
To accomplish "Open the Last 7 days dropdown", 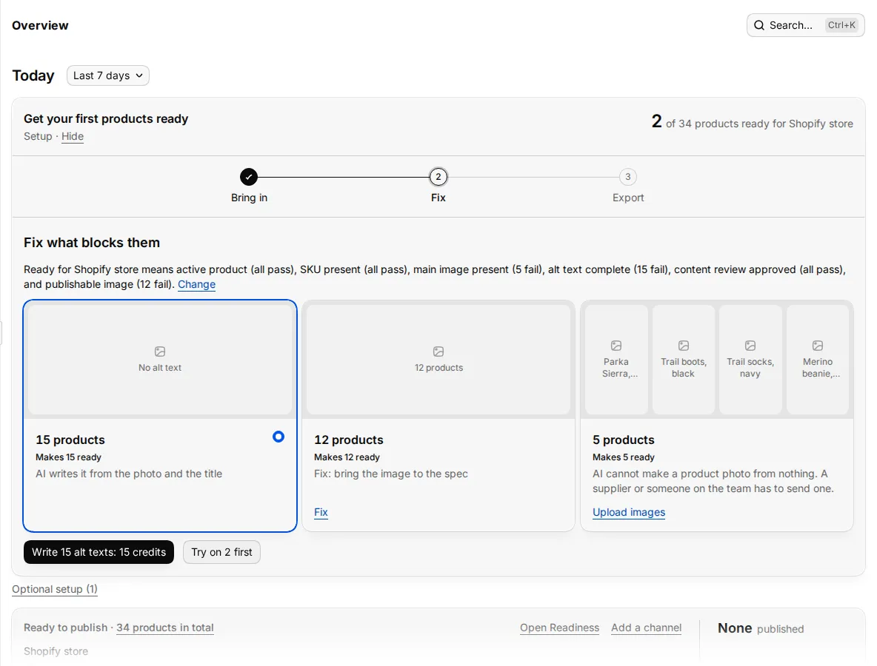I will [x=108, y=75].
